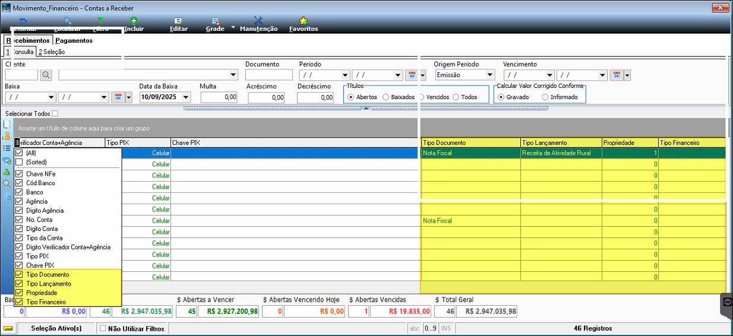Click the Tipo Financeiro column header
Viewport: 733px width, 336px height.
tap(692, 142)
